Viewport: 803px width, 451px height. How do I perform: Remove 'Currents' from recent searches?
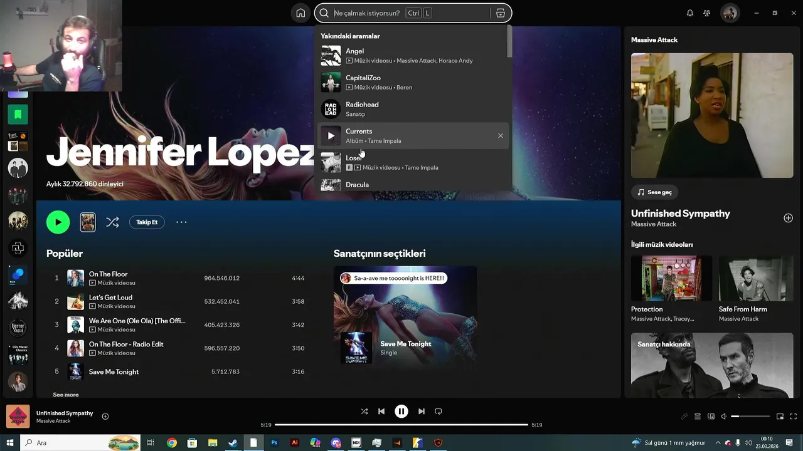[x=501, y=136]
